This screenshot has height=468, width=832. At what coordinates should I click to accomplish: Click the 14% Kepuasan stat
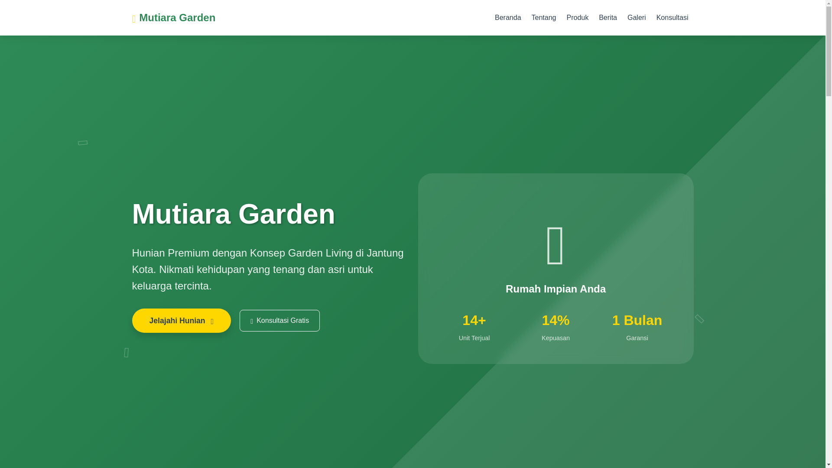pos(556,327)
